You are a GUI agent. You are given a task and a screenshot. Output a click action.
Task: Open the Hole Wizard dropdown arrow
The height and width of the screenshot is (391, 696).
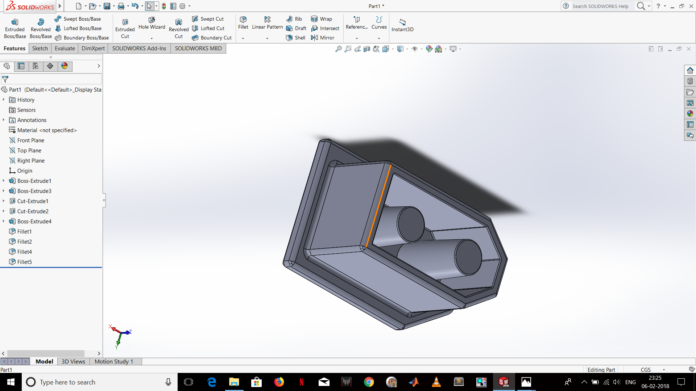click(152, 38)
